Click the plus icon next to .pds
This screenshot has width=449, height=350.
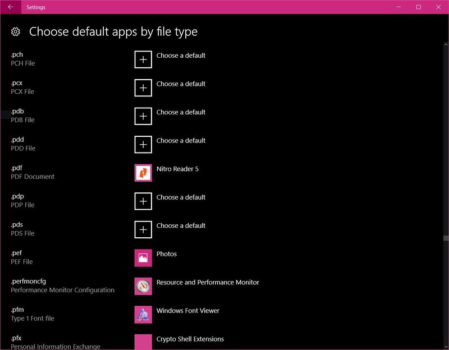click(x=142, y=229)
